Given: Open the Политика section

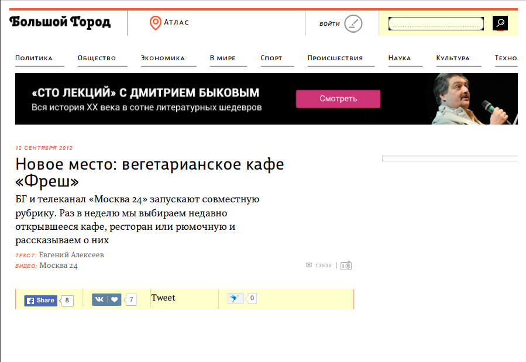Looking at the screenshot, I should pyautogui.click(x=34, y=58).
